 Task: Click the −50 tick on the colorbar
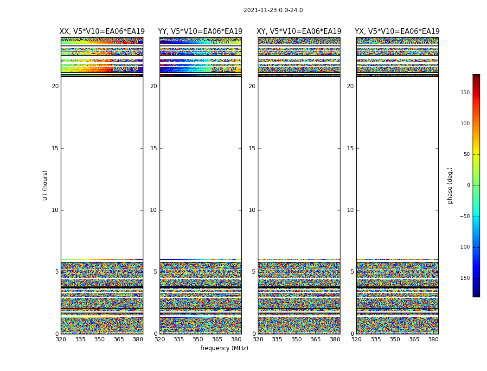click(465, 216)
